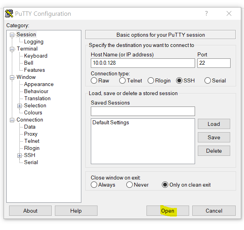
Task: Open the Selection settings category
Action: (x=35, y=106)
